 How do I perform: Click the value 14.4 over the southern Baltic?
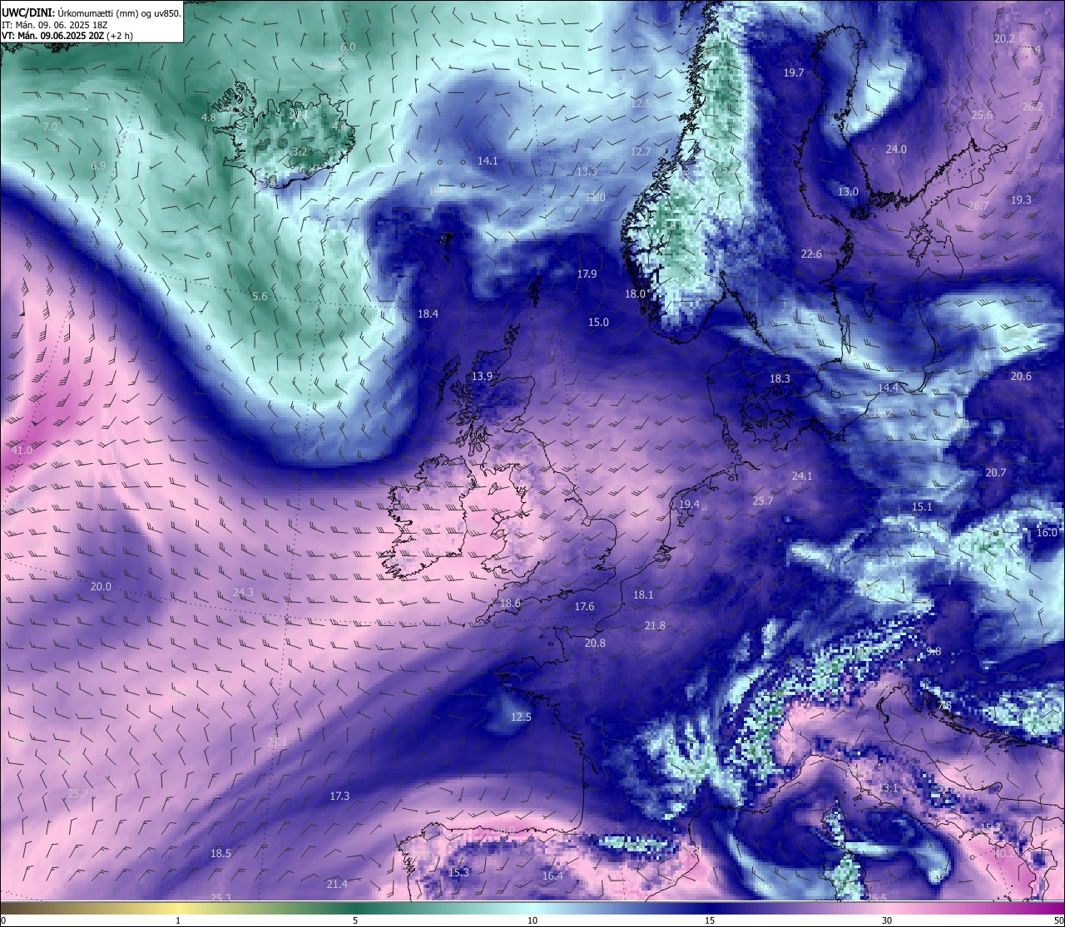[x=888, y=388]
